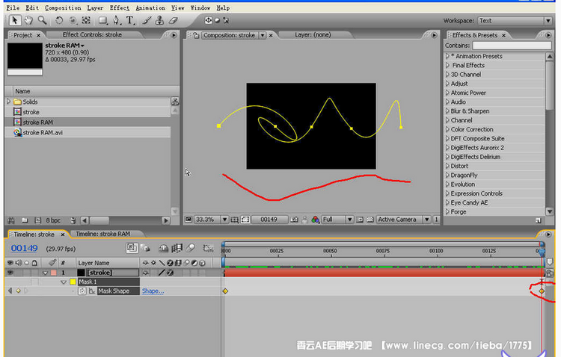Open the timeline graph brainstorm icon
Viewport: 561px width, 357px height.
(x=208, y=248)
